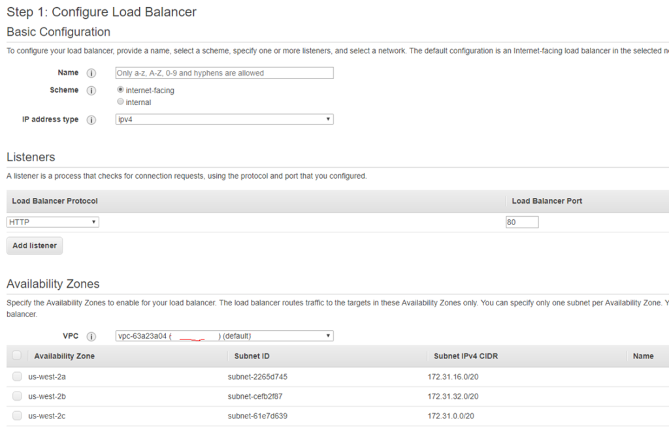Screen dimensions: 669x436
Task: Click the info icon beside VPC
Action: click(91, 335)
